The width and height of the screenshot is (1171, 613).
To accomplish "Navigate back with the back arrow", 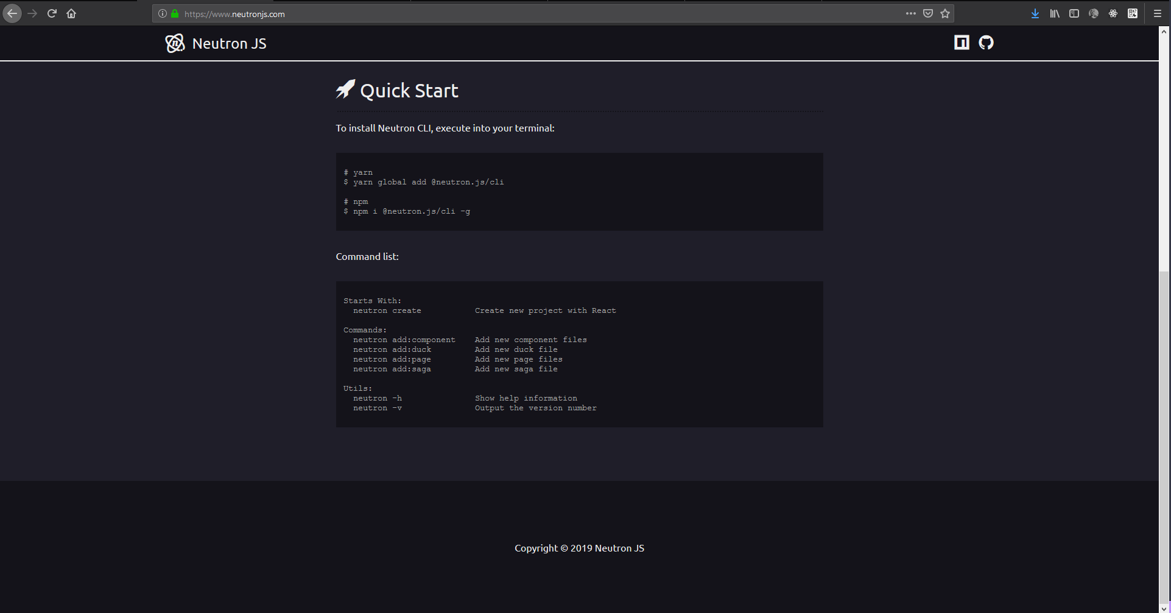I will pyautogui.click(x=12, y=13).
